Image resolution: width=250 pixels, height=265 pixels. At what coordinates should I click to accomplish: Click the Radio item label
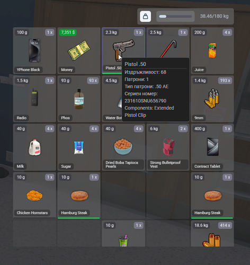pos(22,118)
